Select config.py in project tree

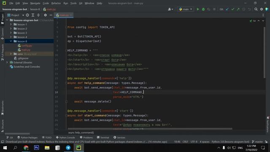click(27, 46)
